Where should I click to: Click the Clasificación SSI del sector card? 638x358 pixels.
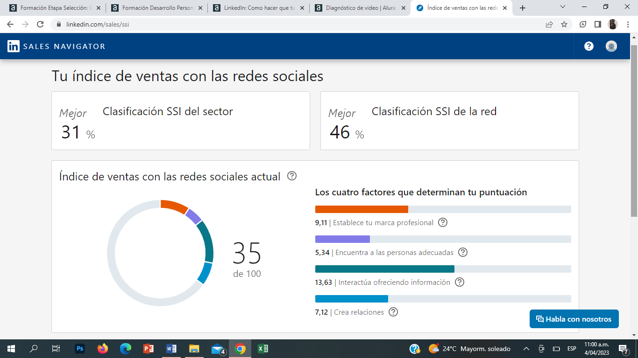tap(181, 121)
